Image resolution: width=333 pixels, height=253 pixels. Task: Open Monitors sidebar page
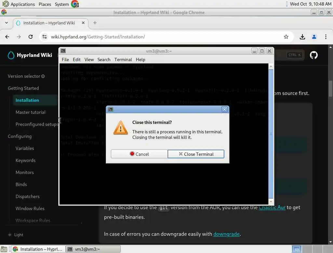25,172
